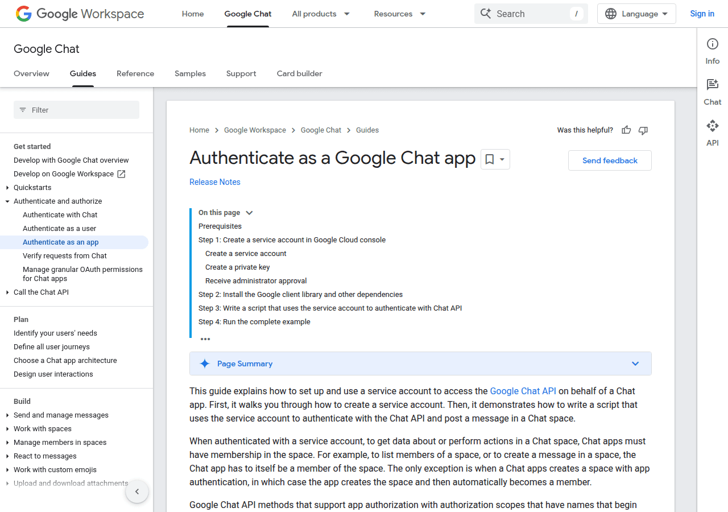Screen dimensions: 728x512
Task: Click external link icon beside Develop on Google Workspace
Action: tap(121, 174)
